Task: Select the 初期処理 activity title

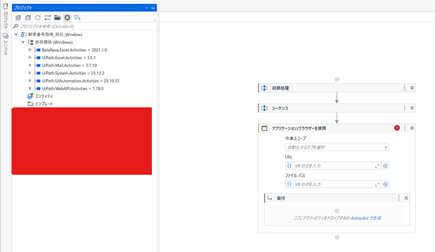Action: coord(280,88)
